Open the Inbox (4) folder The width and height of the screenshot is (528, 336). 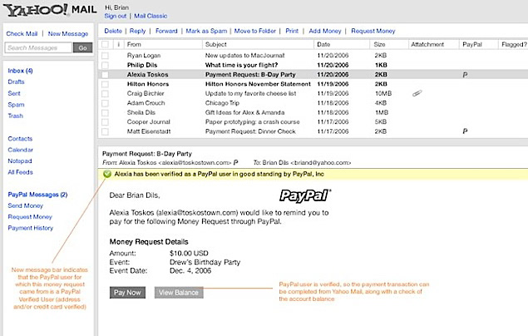pos(20,71)
